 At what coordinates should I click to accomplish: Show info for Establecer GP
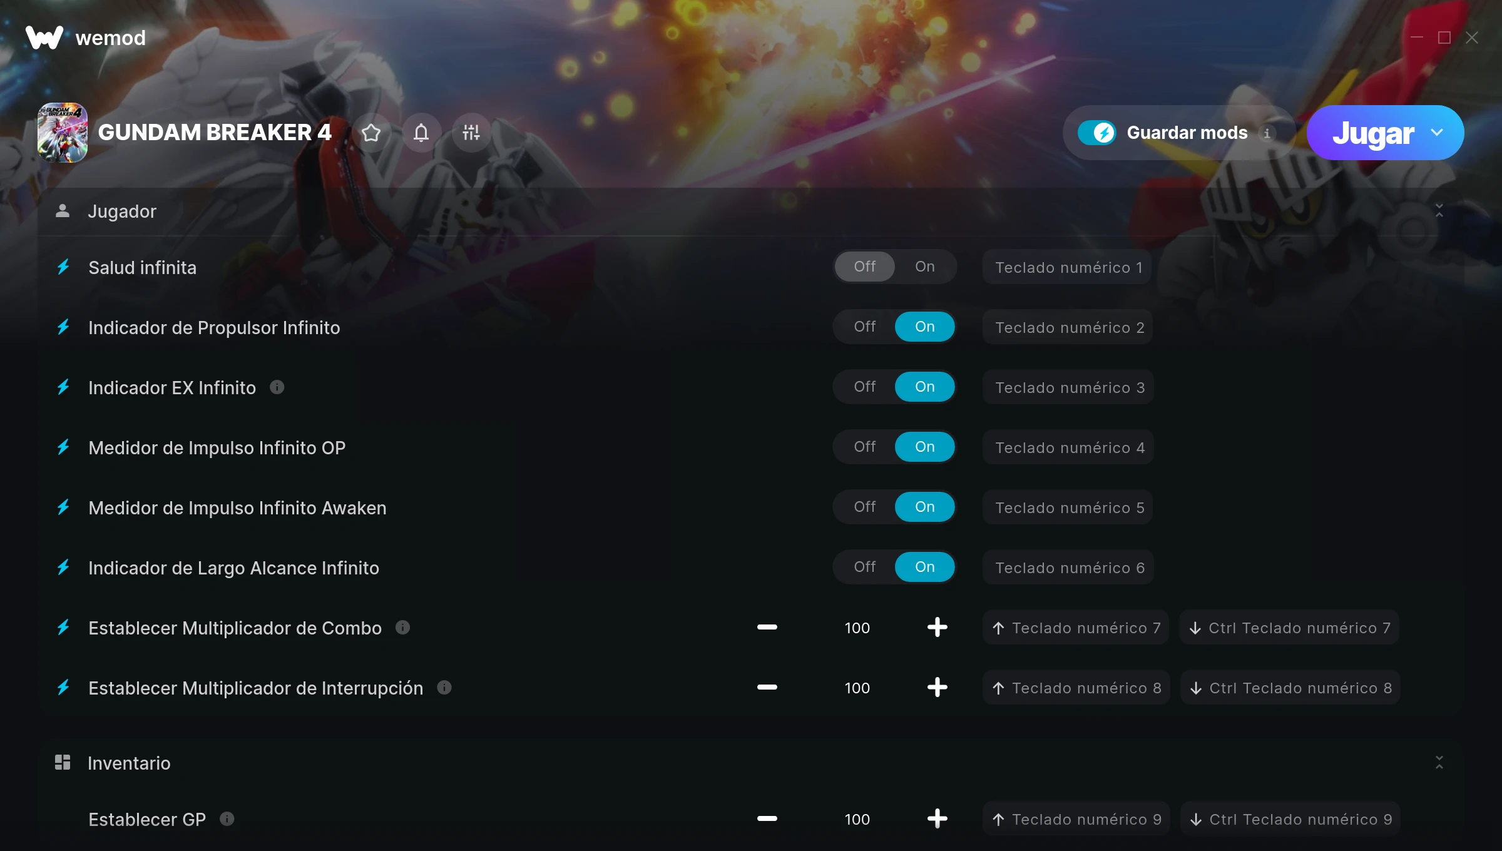[x=227, y=818]
